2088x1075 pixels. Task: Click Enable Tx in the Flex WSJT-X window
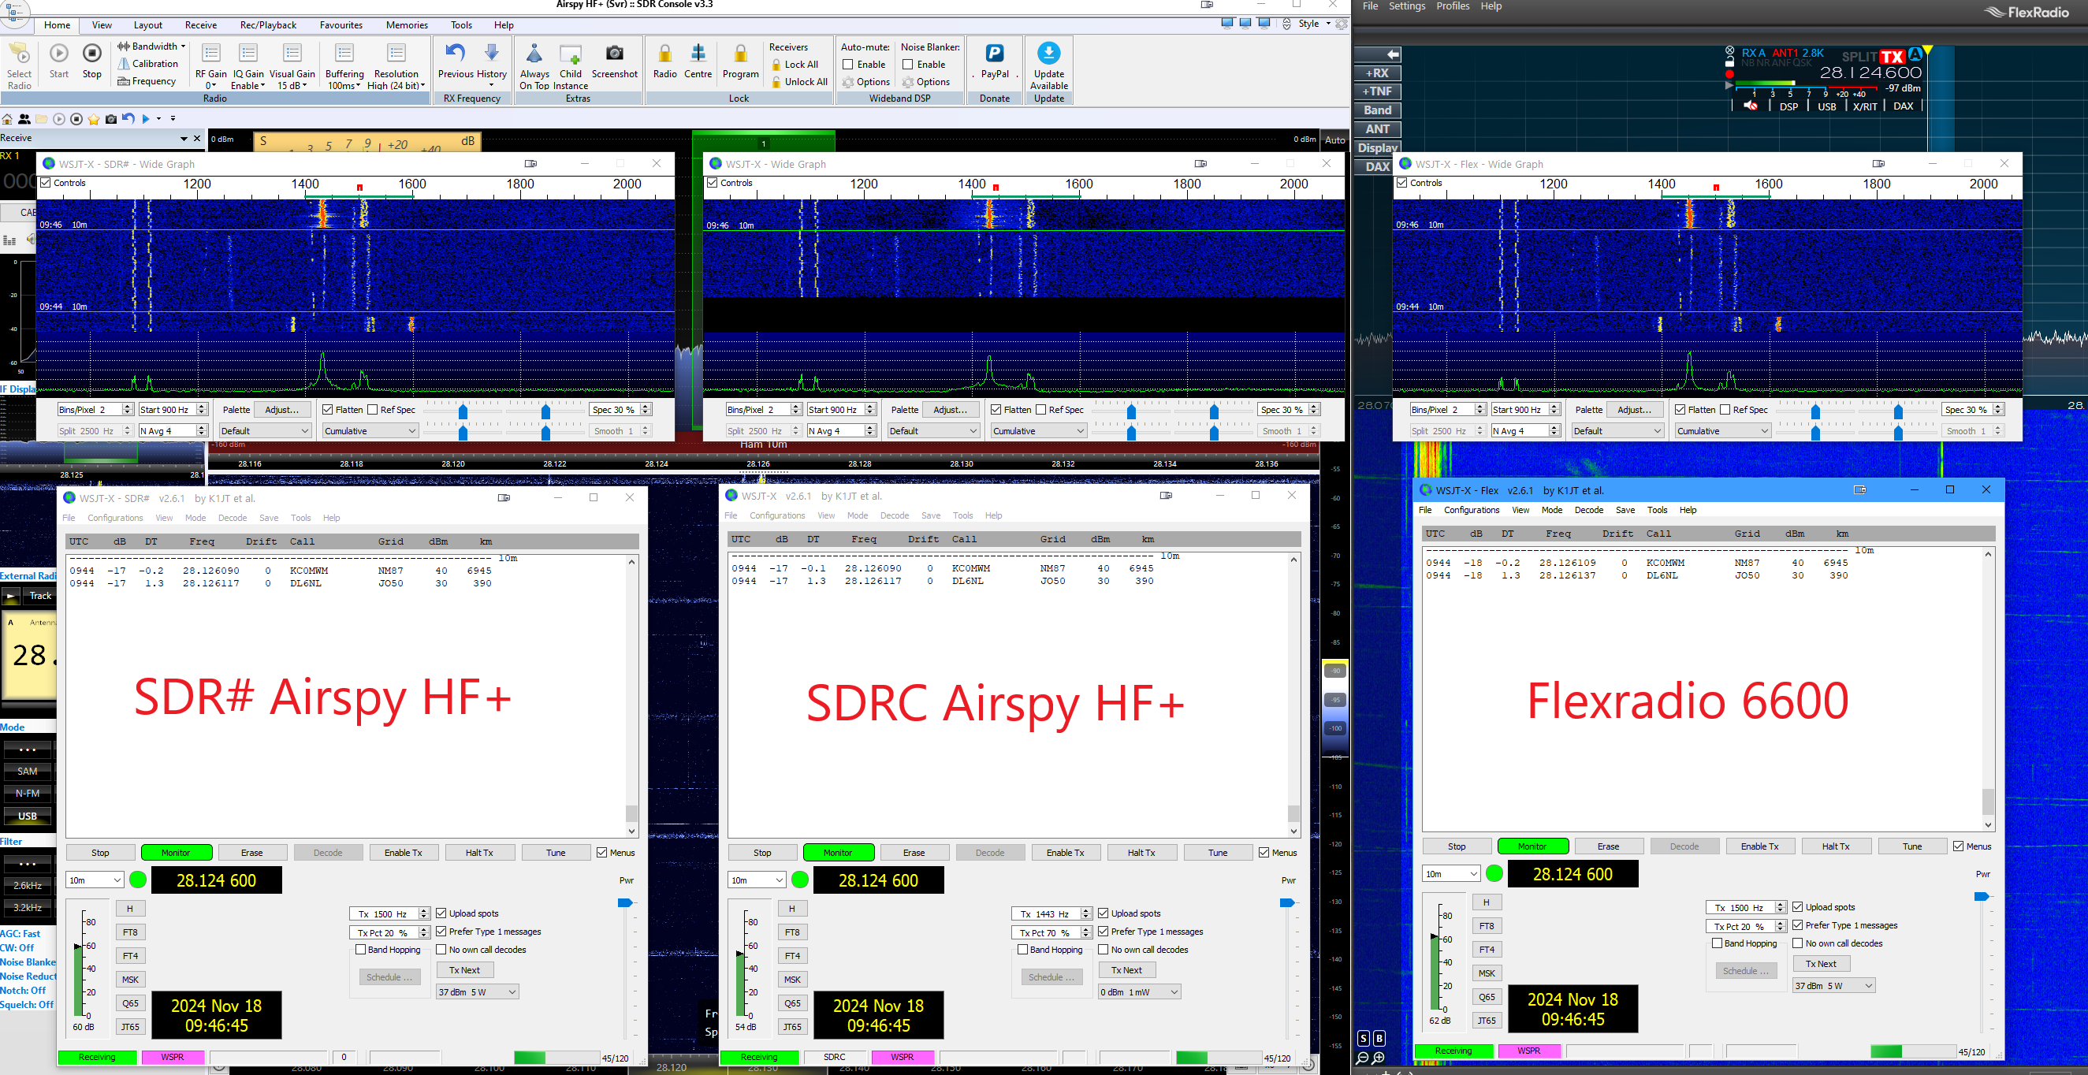(x=1760, y=846)
